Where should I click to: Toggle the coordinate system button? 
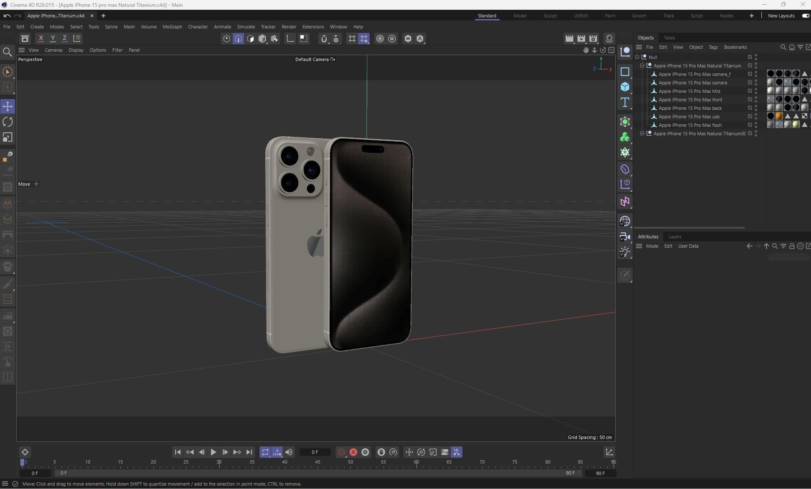pyautogui.click(x=77, y=39)
